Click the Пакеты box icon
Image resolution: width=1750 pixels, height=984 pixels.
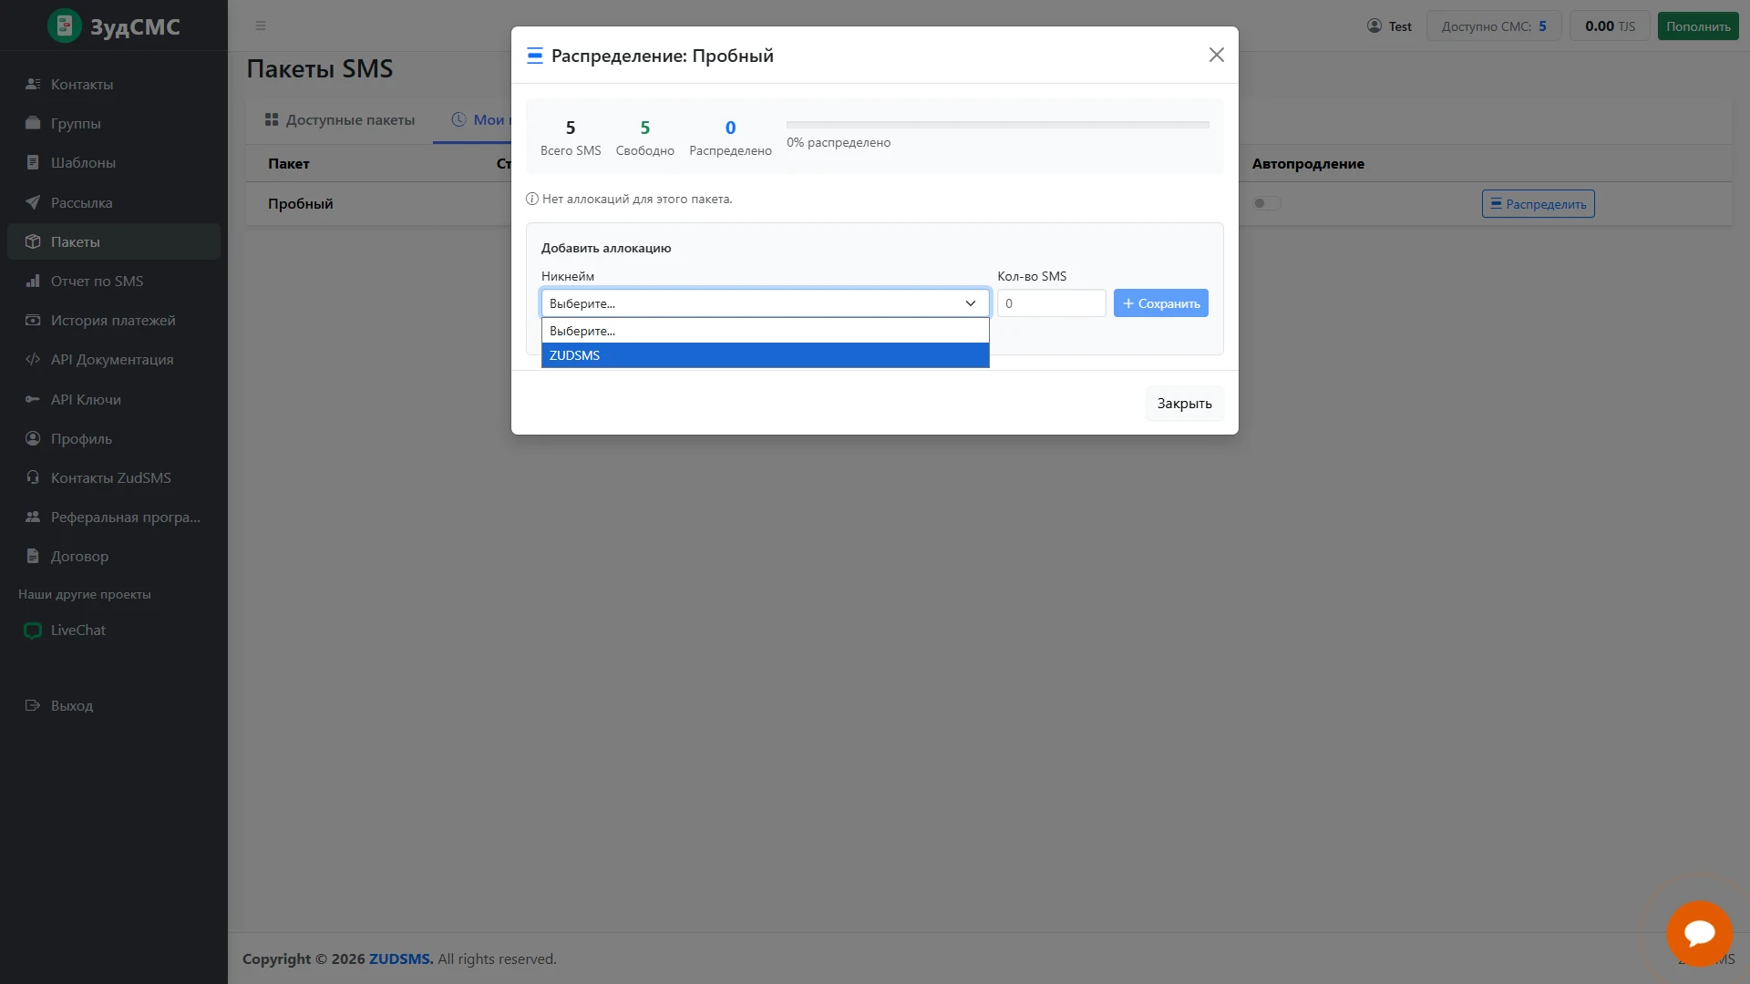coord(33,241)
